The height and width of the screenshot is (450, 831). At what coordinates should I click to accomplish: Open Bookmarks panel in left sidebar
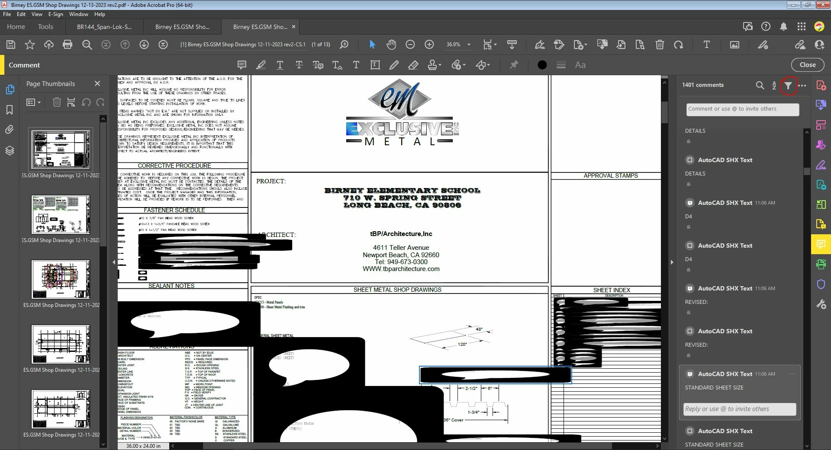pos(10,110)
